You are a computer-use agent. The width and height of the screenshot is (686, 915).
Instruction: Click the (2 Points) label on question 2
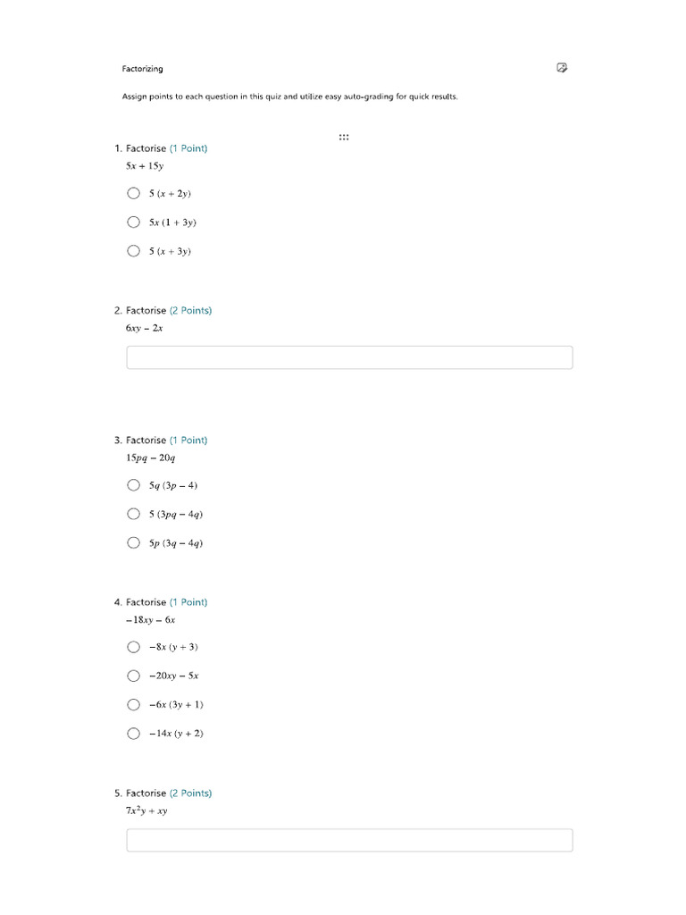point(191,310)
